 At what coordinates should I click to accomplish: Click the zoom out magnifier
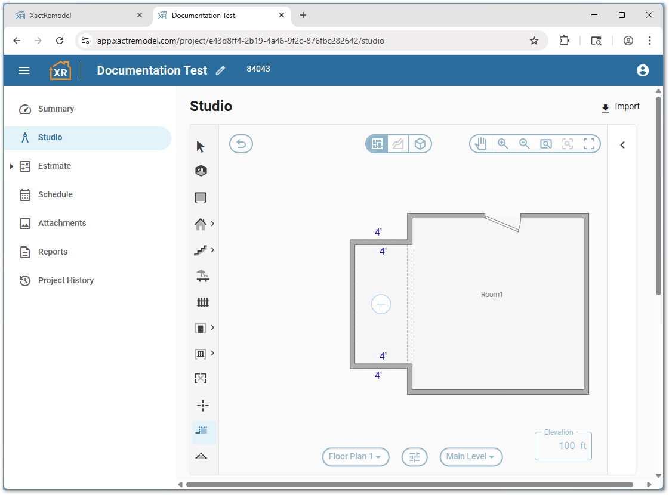(525, 144)
